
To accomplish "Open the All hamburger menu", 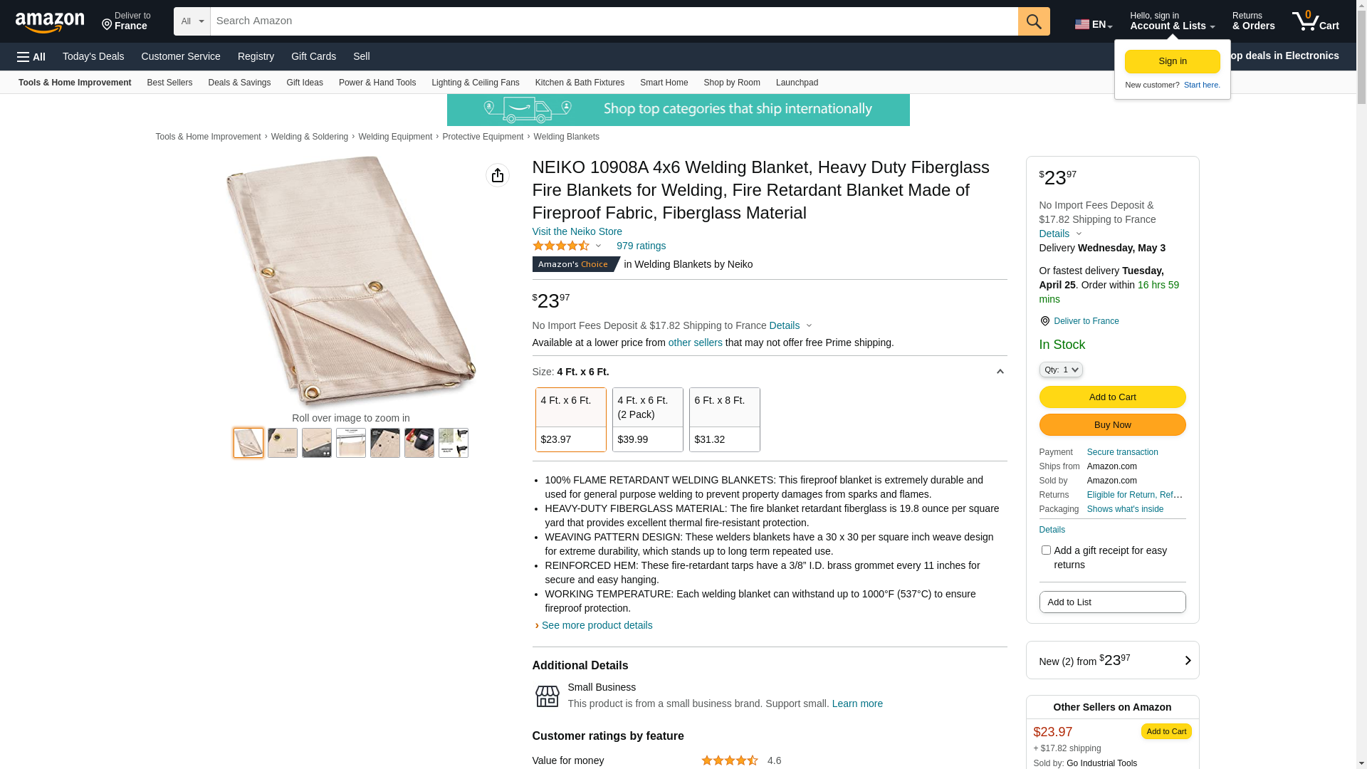I will point(31,56).
